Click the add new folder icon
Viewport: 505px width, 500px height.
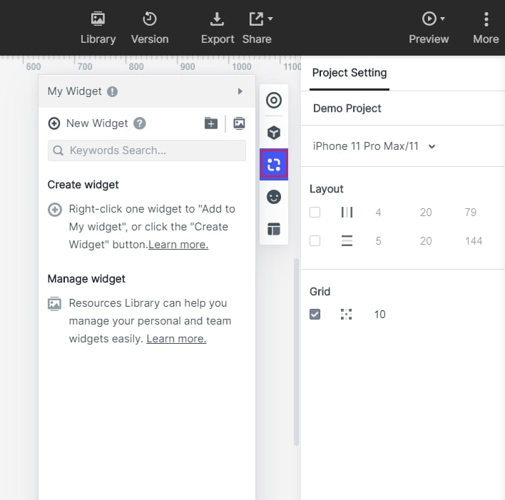(x=211, y=123)
